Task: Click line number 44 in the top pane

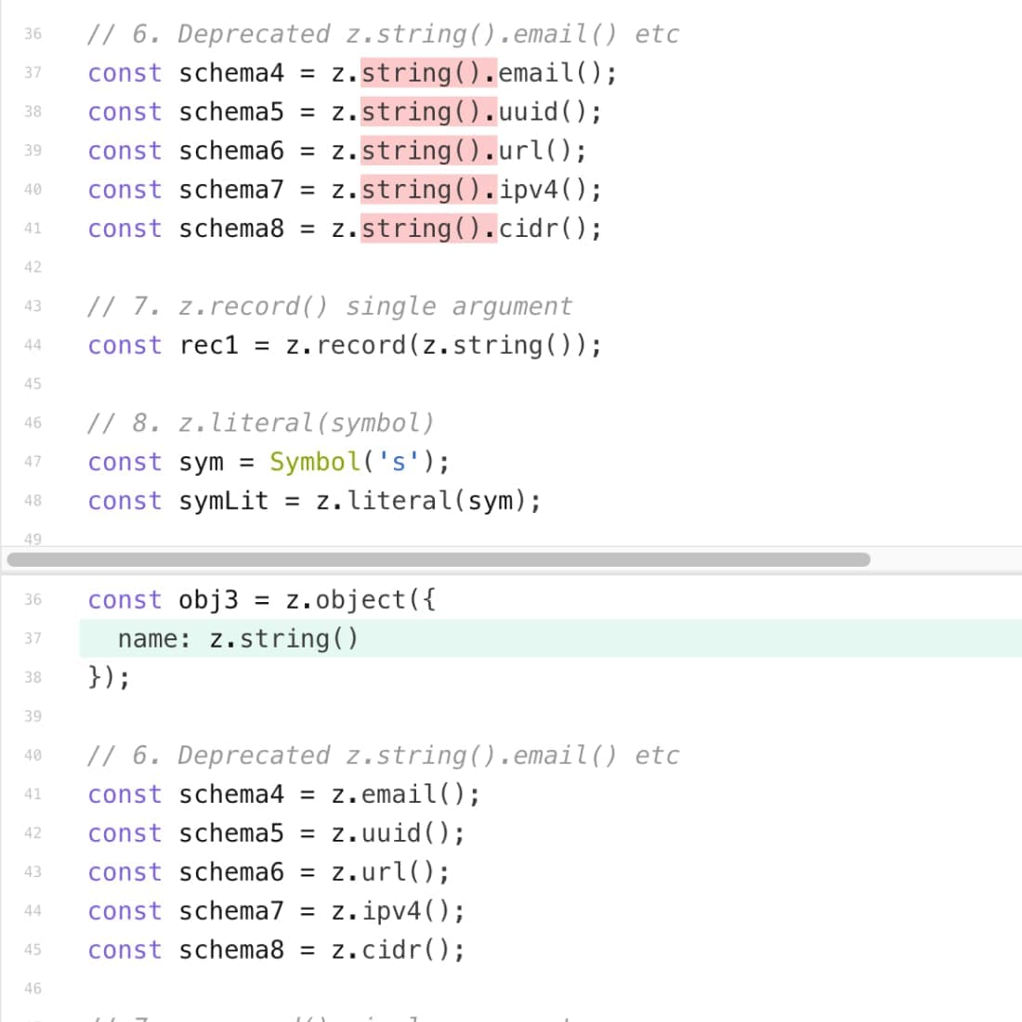Action: [33, 346]
